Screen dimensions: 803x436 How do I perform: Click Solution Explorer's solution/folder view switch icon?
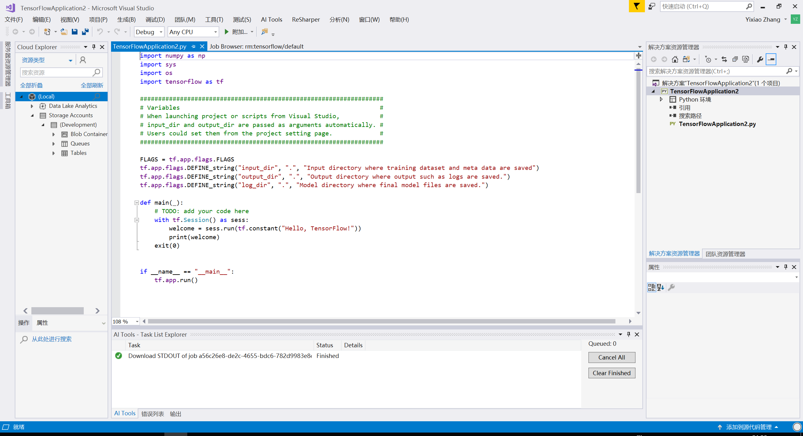click(686, 59)
